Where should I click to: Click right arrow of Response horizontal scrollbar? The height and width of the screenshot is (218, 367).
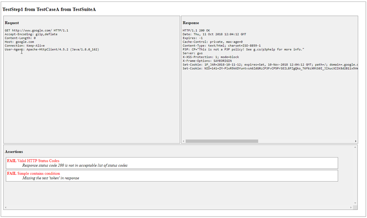(356, 141)
